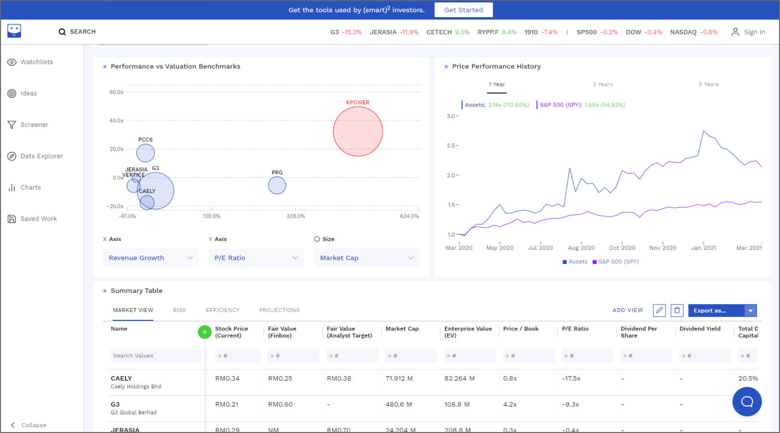Viewport: 780px width, 433px height.
Task: Collapse the Summary Table panel
Action: [x=105, y=290]
